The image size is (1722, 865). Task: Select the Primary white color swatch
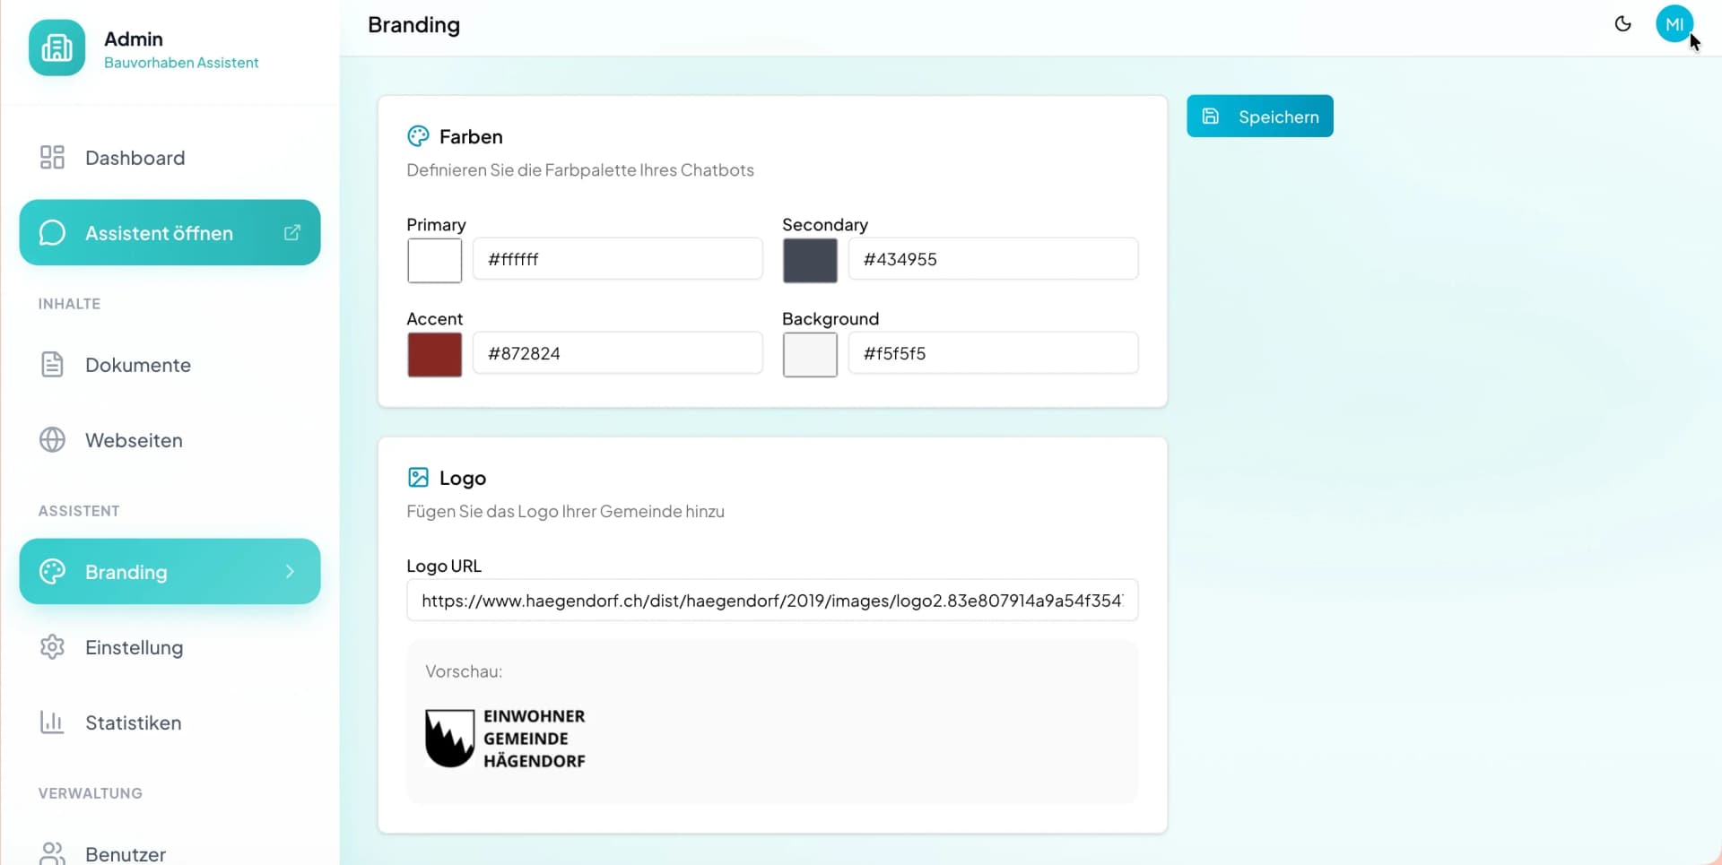434,260
